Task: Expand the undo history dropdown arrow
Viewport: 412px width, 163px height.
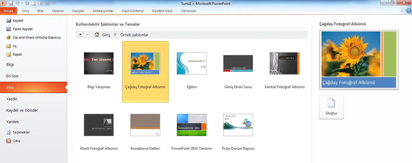Action: 22,4
